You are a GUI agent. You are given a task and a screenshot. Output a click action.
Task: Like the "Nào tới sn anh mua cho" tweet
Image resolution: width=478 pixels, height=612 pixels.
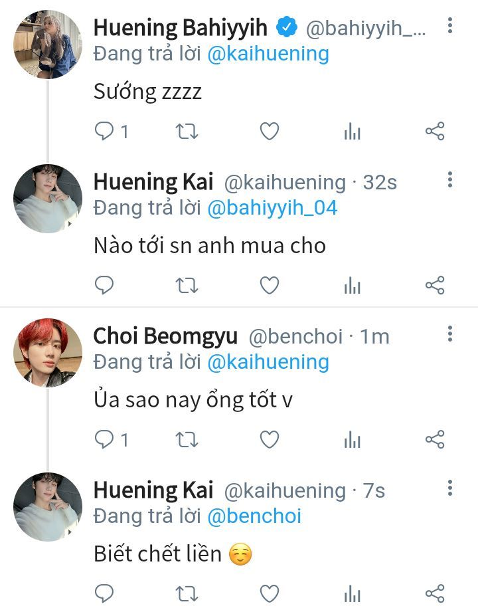[x=269, y=286]
